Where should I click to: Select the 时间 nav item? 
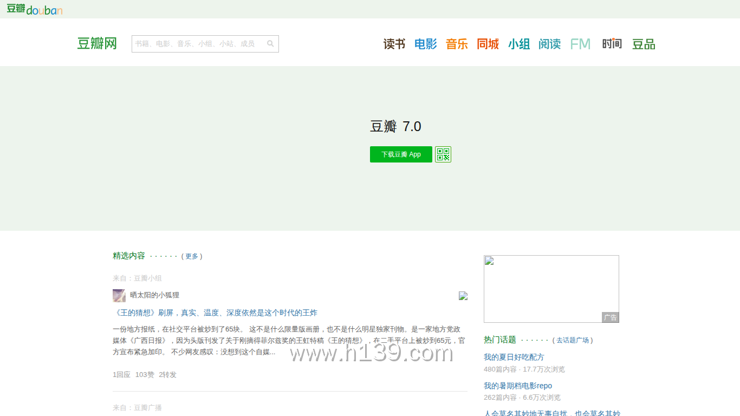(612, 44)
